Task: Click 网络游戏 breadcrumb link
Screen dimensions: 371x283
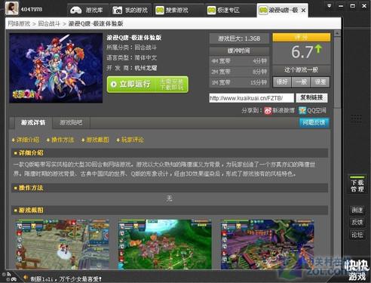Action: tap(19, 23)
